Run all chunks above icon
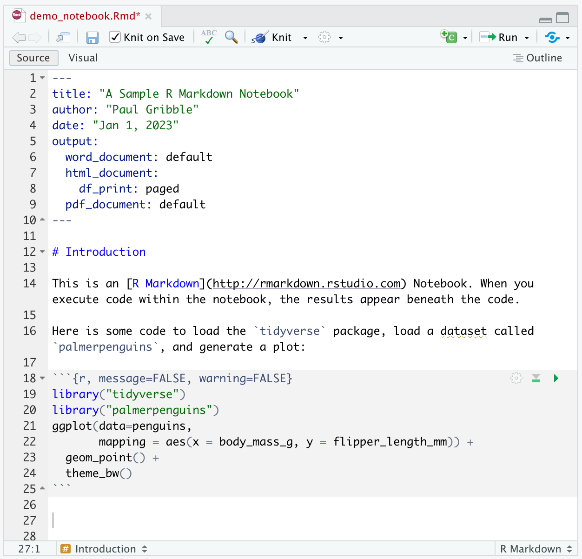The width and height of the screenshot is (582, 559). (536, 378)
